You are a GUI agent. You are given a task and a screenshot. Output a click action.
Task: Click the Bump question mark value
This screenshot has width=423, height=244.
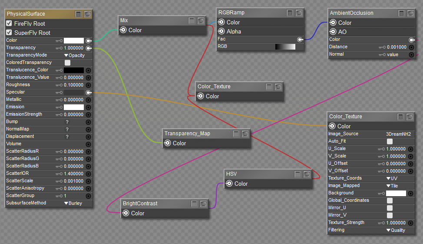pos(67,122)
